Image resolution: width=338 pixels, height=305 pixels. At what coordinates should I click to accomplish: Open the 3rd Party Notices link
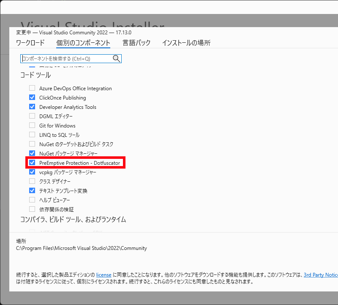[x=321, y=275]
